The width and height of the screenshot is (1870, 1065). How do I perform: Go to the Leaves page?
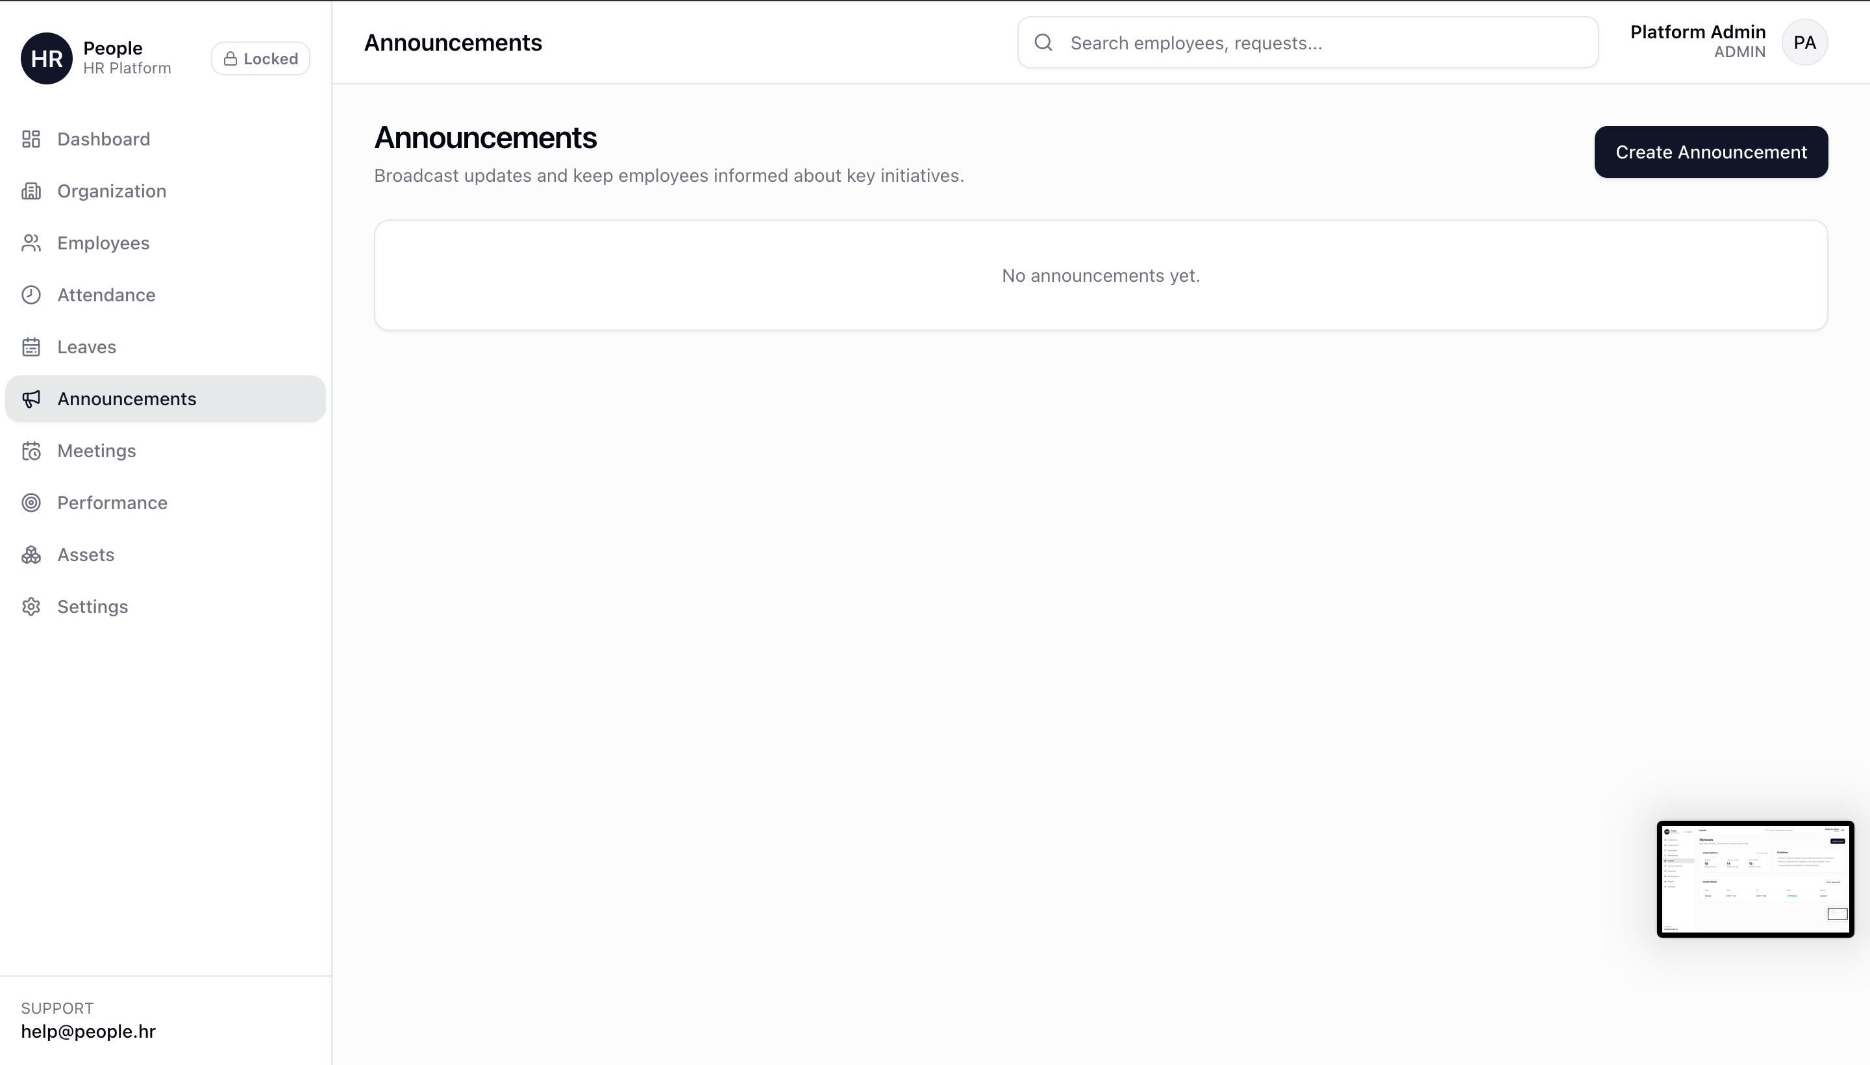(x=86, y=347)
